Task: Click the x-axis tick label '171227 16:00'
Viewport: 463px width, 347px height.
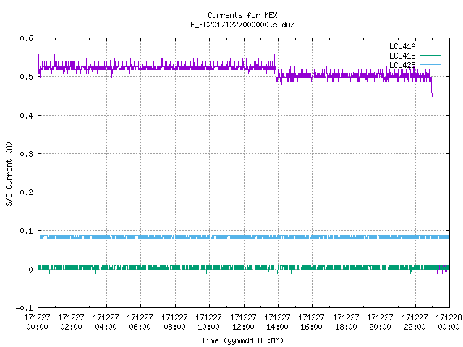Action: (312, 322)
